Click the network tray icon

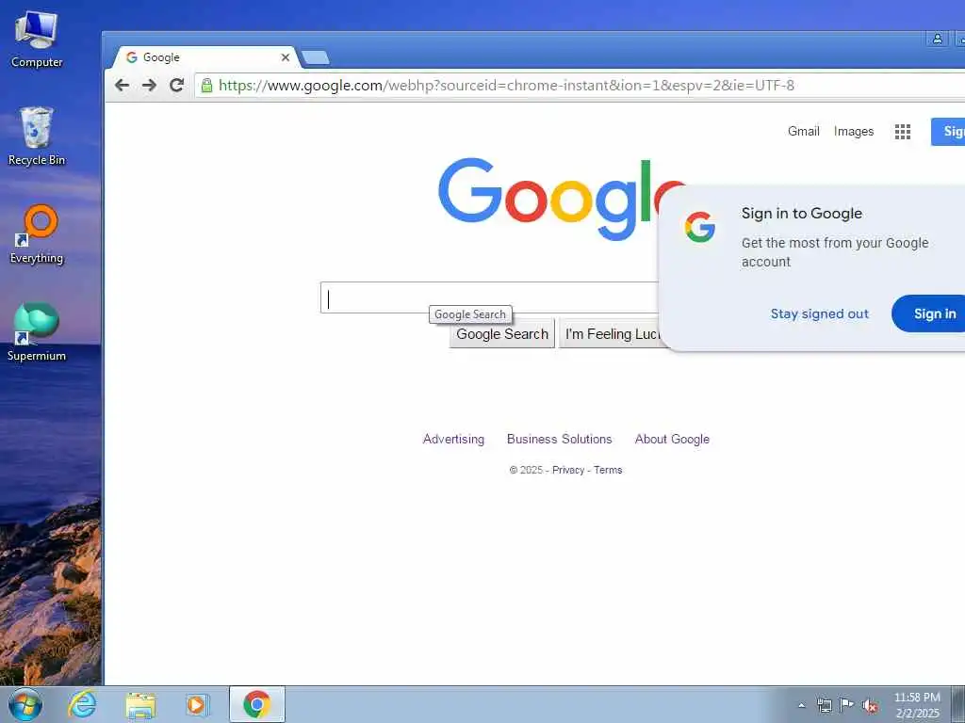coord(824,705)
